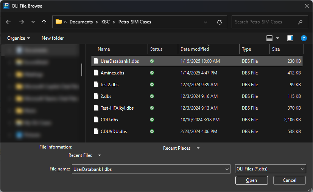Click sync status icon for CDUVDU.dbs
Viewport: 313px width, 192px height.
pyautogui.click(x=152, y=132)
